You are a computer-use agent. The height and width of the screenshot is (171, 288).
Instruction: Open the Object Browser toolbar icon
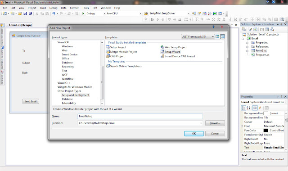(204, 13)
